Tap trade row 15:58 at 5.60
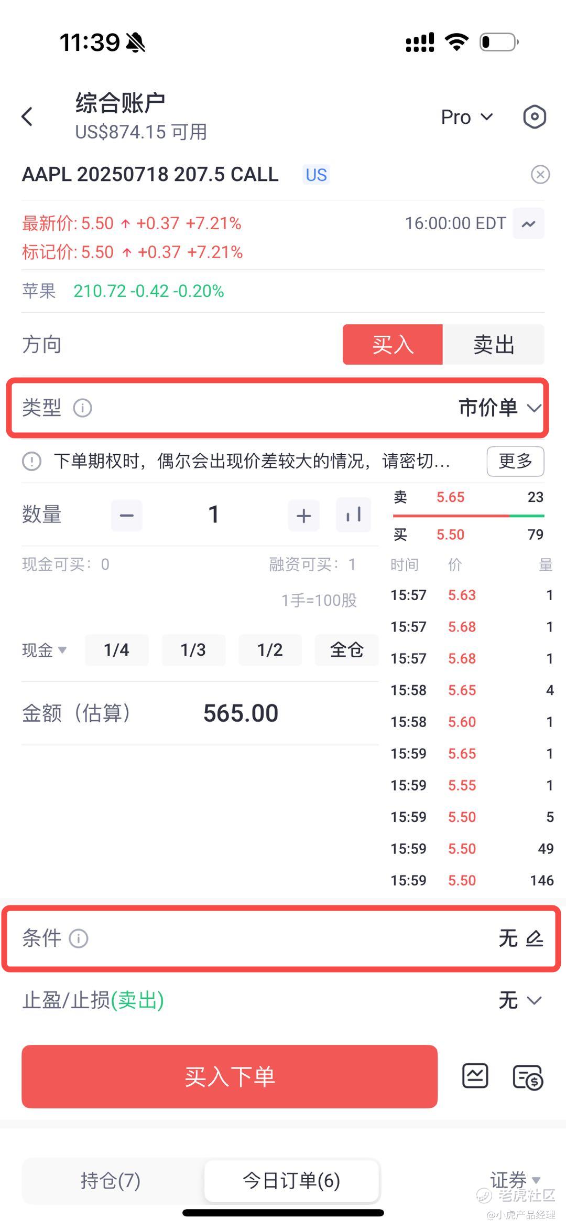The width and height of the screenshot is (566, 1228). pyautogui.click(x=472, y=722)
